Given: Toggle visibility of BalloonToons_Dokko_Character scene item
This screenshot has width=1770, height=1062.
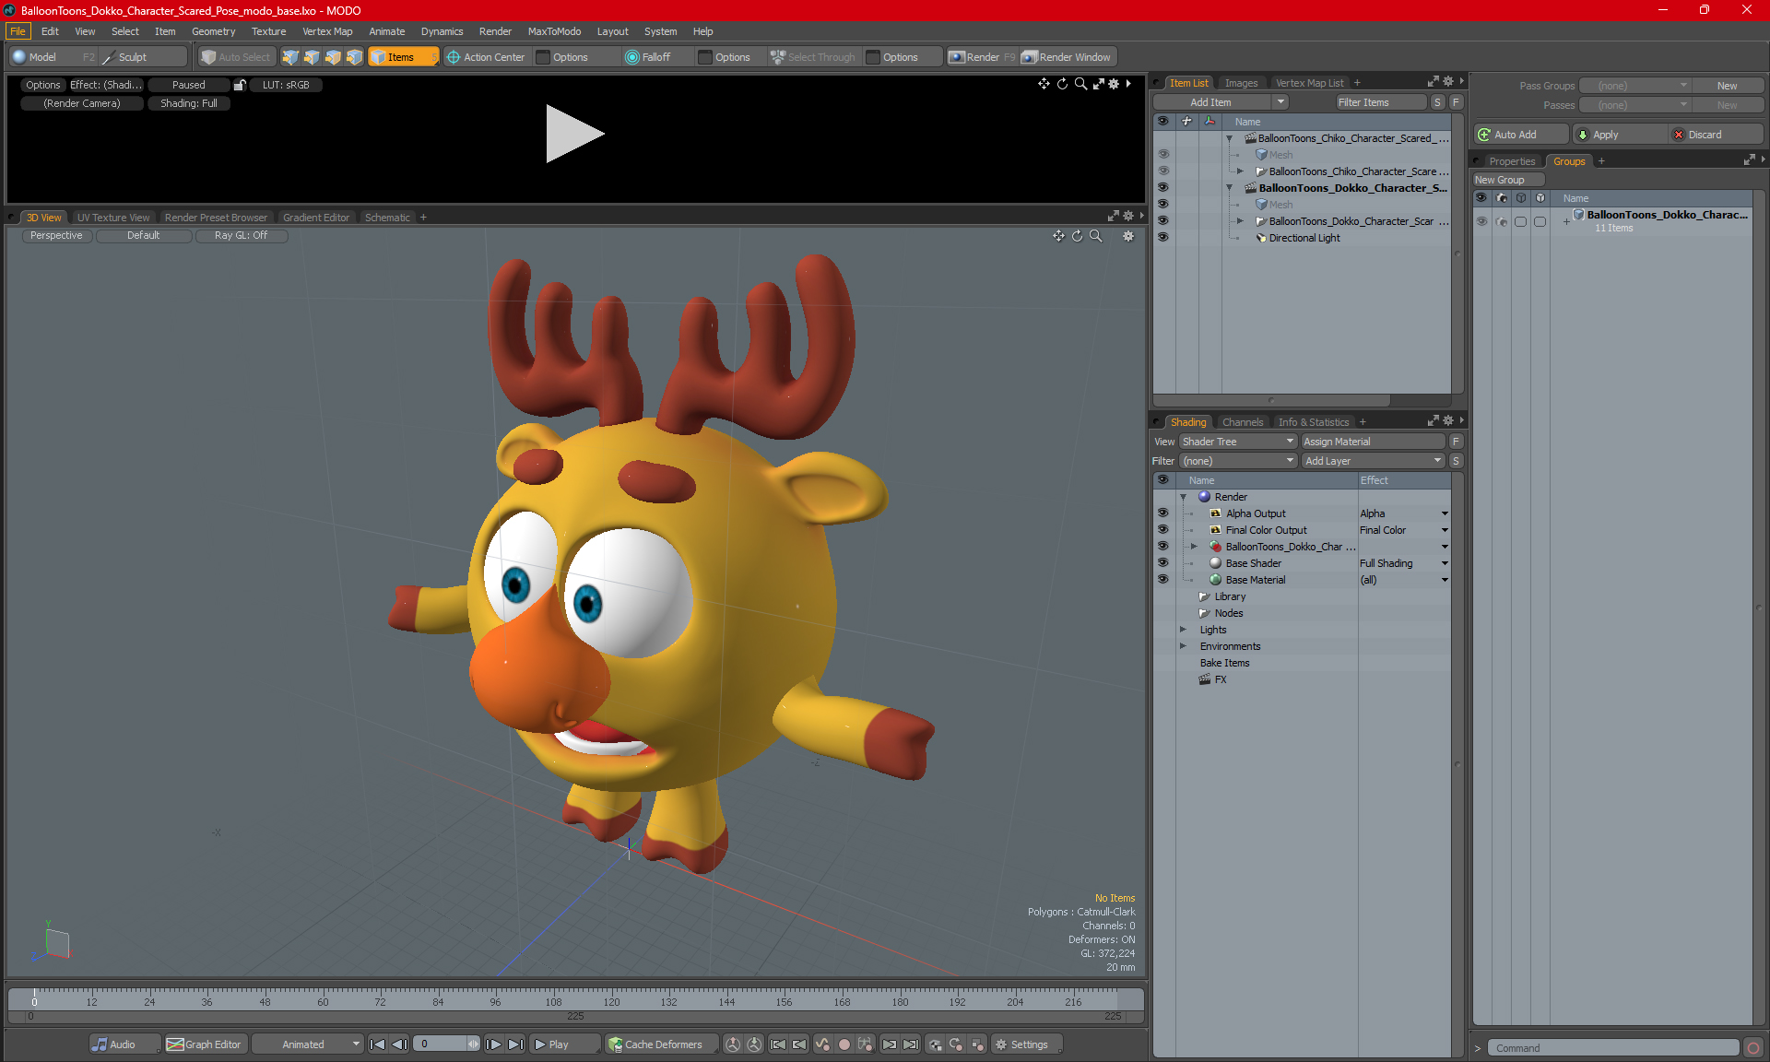Looking at the screenshot, I should [1163, 187].
